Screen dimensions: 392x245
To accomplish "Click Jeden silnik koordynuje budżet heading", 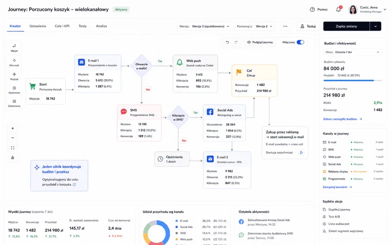I will click(61, 169).
